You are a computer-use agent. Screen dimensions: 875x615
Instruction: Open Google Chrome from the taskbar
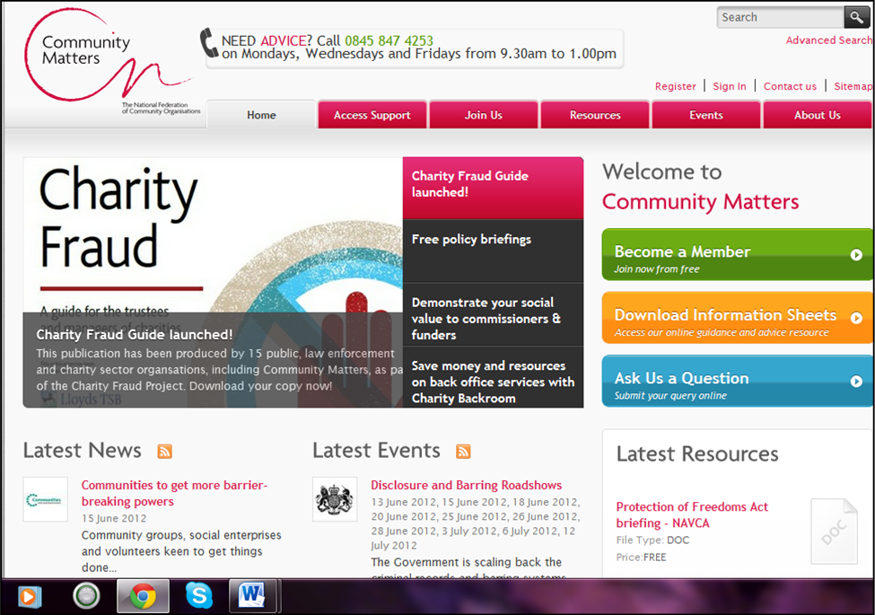click(x=143, y=596)
